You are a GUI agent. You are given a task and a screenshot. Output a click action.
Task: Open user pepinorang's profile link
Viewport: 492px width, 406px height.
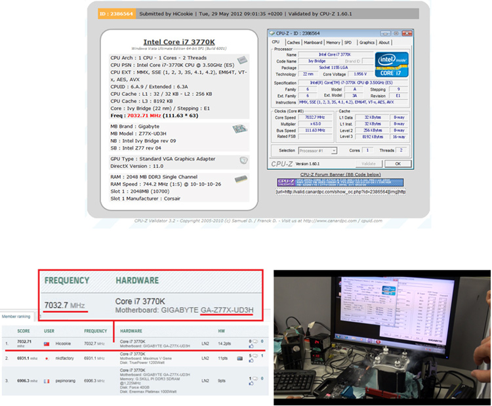65,381
